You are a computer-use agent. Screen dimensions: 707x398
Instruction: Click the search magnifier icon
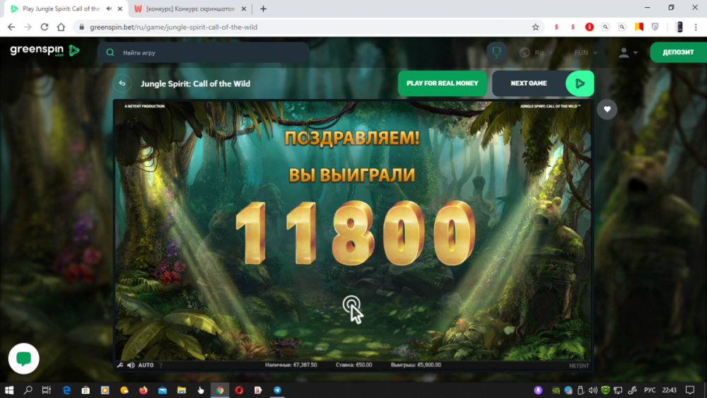[x=110, y=53]
